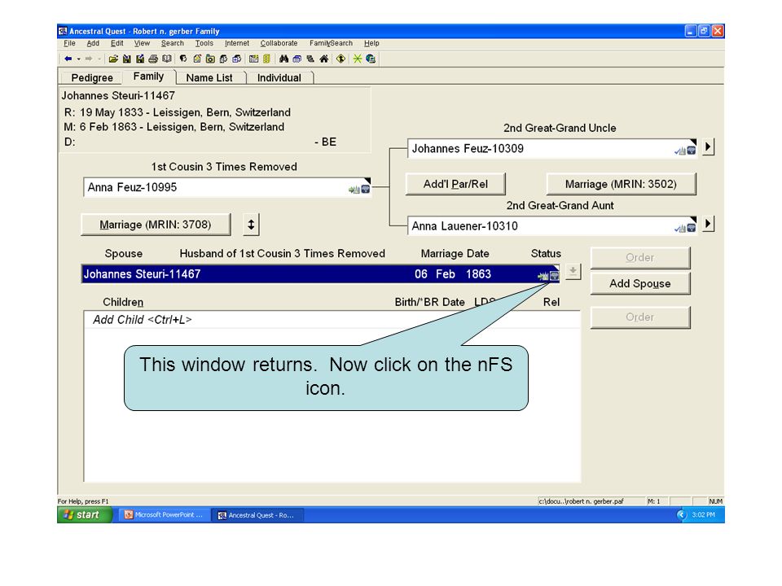Viewport: 782px width, 586px height.
Task: Click the swap spouse up-down arrow button
Action: (251, 225)
